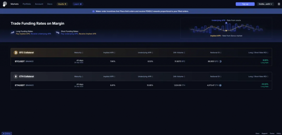This screenshot has width=282, height=135.
Task: Click the Notional OI pie icon for ETHUSDT
Action: (220, 85)
